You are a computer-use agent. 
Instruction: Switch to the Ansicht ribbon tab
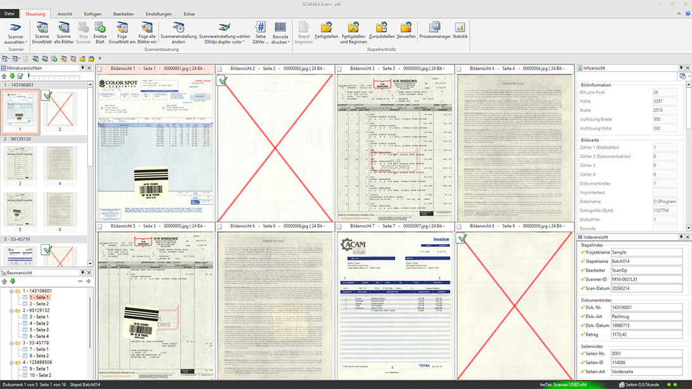65,13
